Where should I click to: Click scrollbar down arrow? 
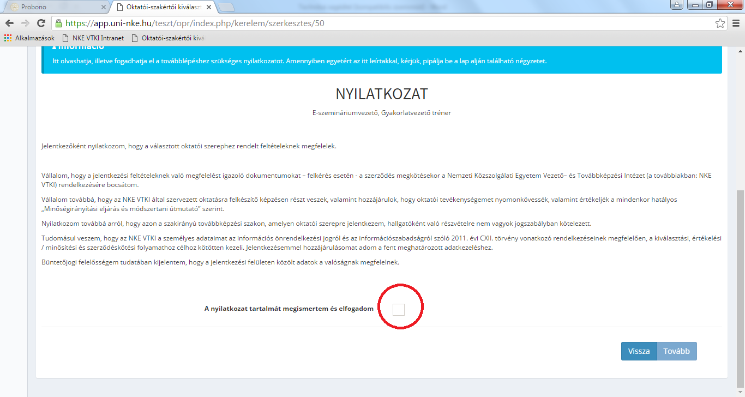tap(740, 392)
